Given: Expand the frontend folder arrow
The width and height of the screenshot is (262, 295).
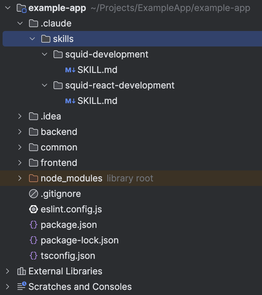Looking at the screenshot, I should 20,163.
